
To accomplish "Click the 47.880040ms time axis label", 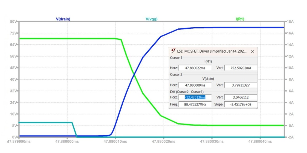I will tap(260, 141).
